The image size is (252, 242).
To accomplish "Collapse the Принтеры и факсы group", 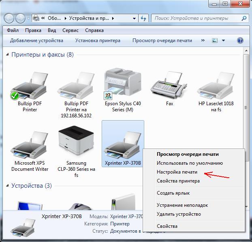I will coord(8,55).
